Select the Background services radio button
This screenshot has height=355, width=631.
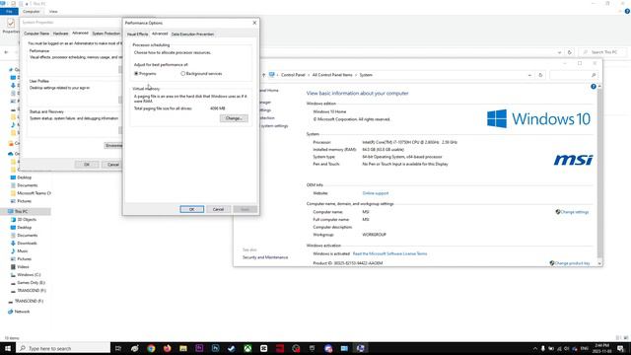(183, 74)
